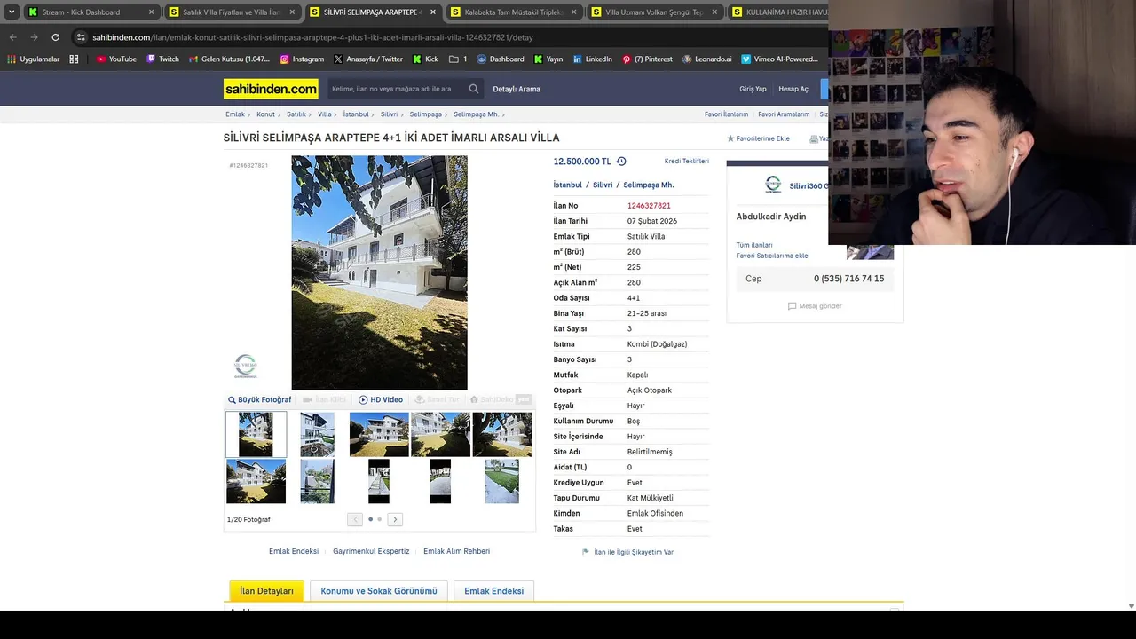Open the LinkedIn bookmark
1136x639 pixels.
coord(592,59)
